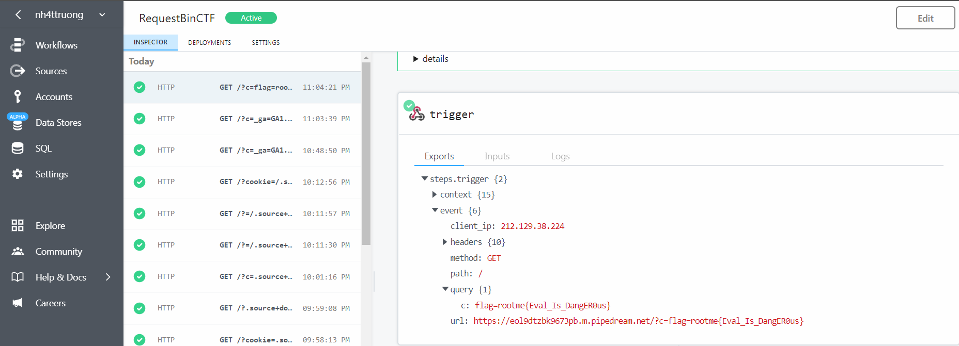Click the client_ip value 212.129.38.224

[x=532, y=226]
